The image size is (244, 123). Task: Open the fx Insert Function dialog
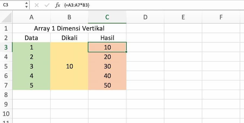tap(57, 5)
